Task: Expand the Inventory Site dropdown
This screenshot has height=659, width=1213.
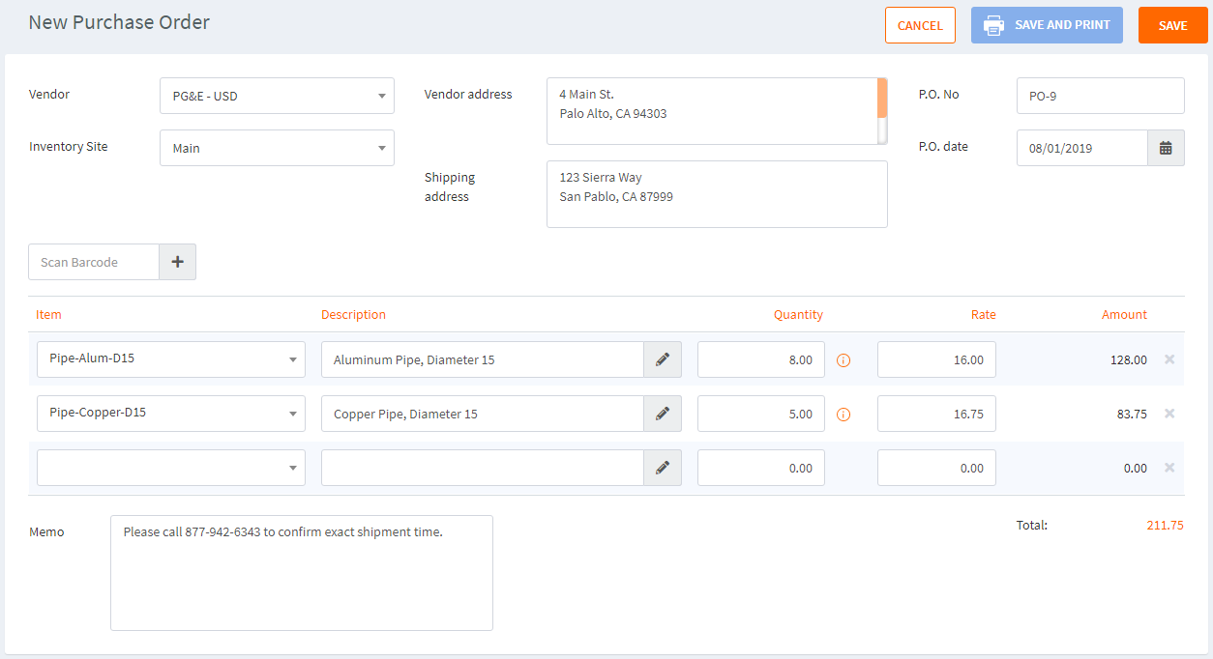Action: 277,148
